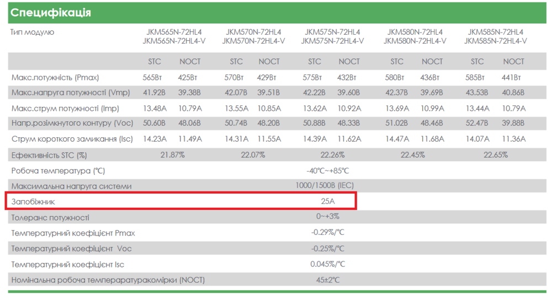Click the 0~+3% power tolerance value
Viewport: 552px width, 300px height.
tap(328, 217)
